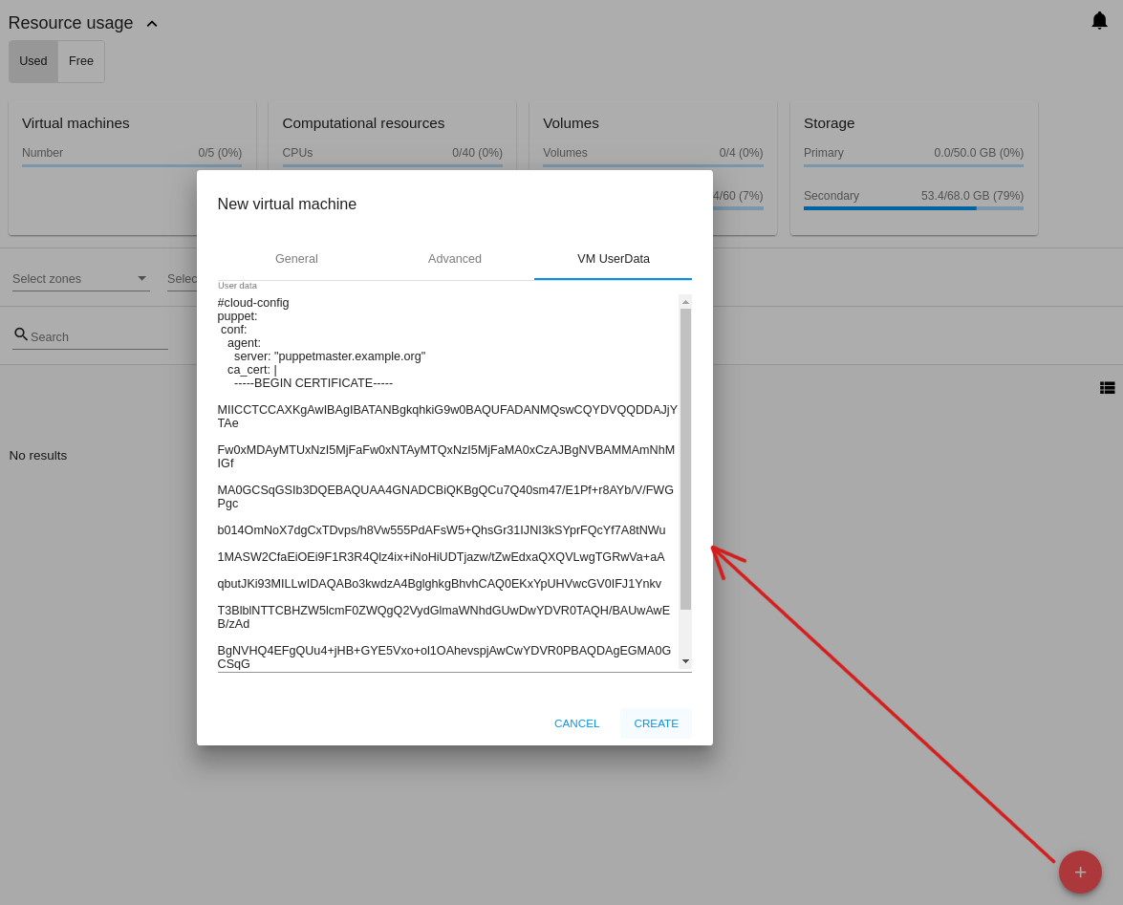Switch to list view icon

[x=1107, y=388]
